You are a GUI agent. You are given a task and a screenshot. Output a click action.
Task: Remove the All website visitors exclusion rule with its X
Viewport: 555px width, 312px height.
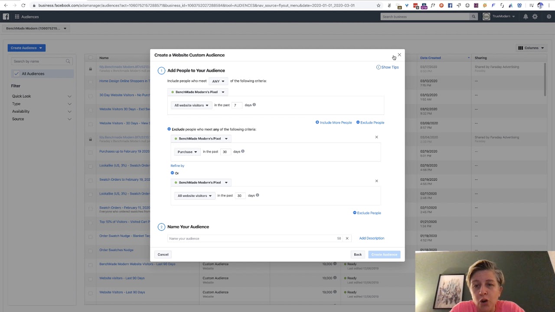tap(376, 181)
